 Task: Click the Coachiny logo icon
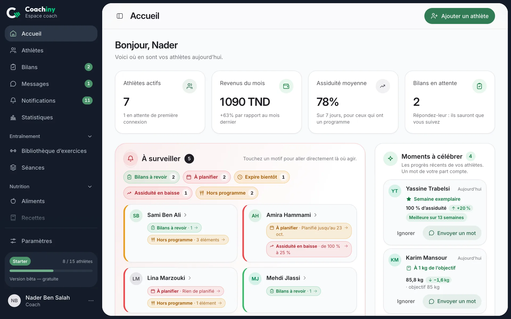(x=13, y=12)
